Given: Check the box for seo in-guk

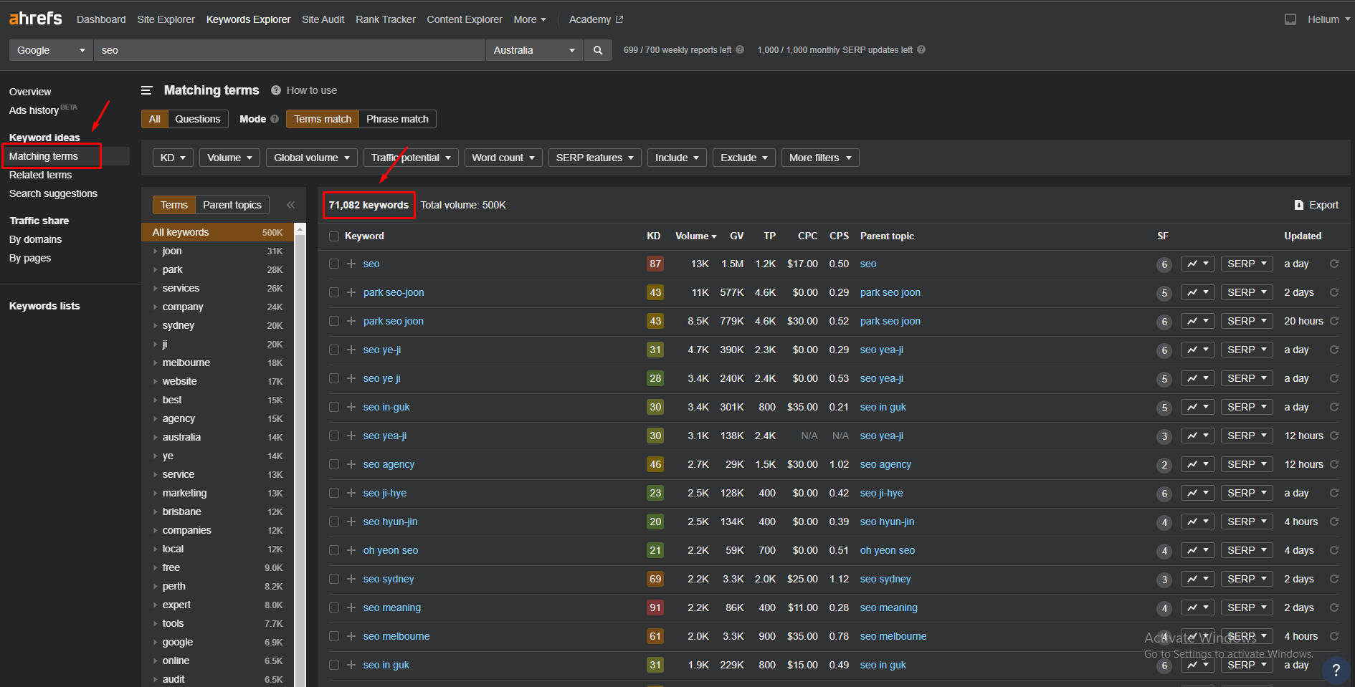Looking at the screenshot, I should [334, 407].
